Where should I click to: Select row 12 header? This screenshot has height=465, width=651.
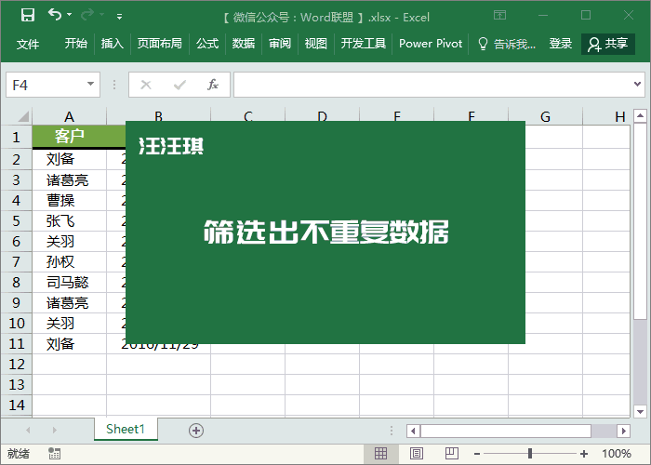tap(16, 365)
